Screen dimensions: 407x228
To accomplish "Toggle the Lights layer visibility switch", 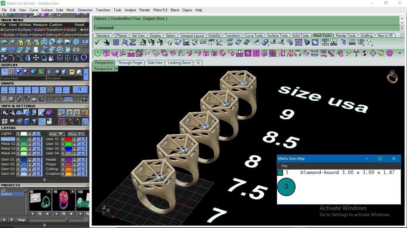I will [36, 134].
